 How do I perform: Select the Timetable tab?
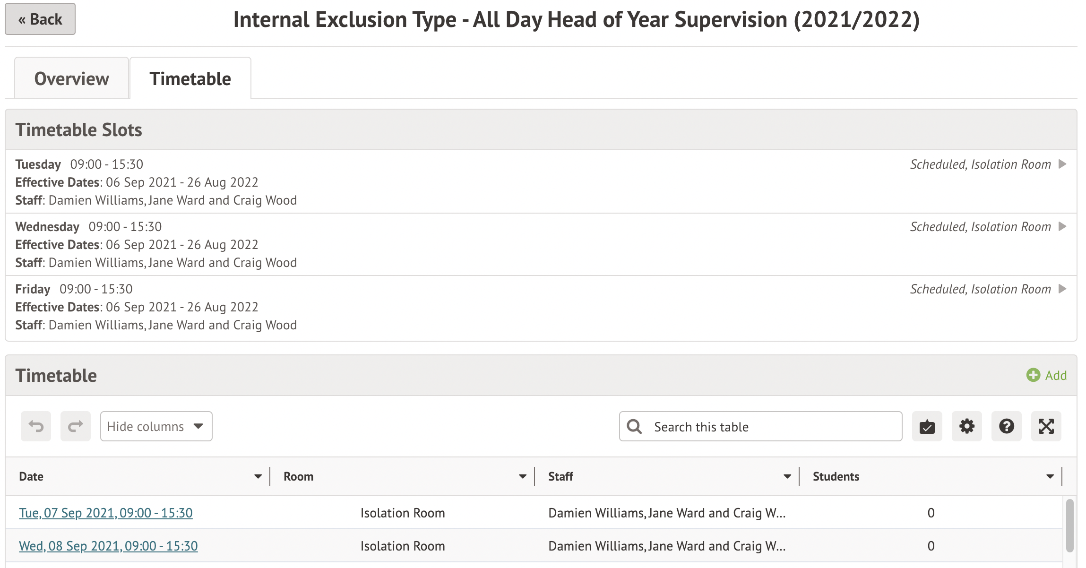pyautogui.click(x=190, y=78)
